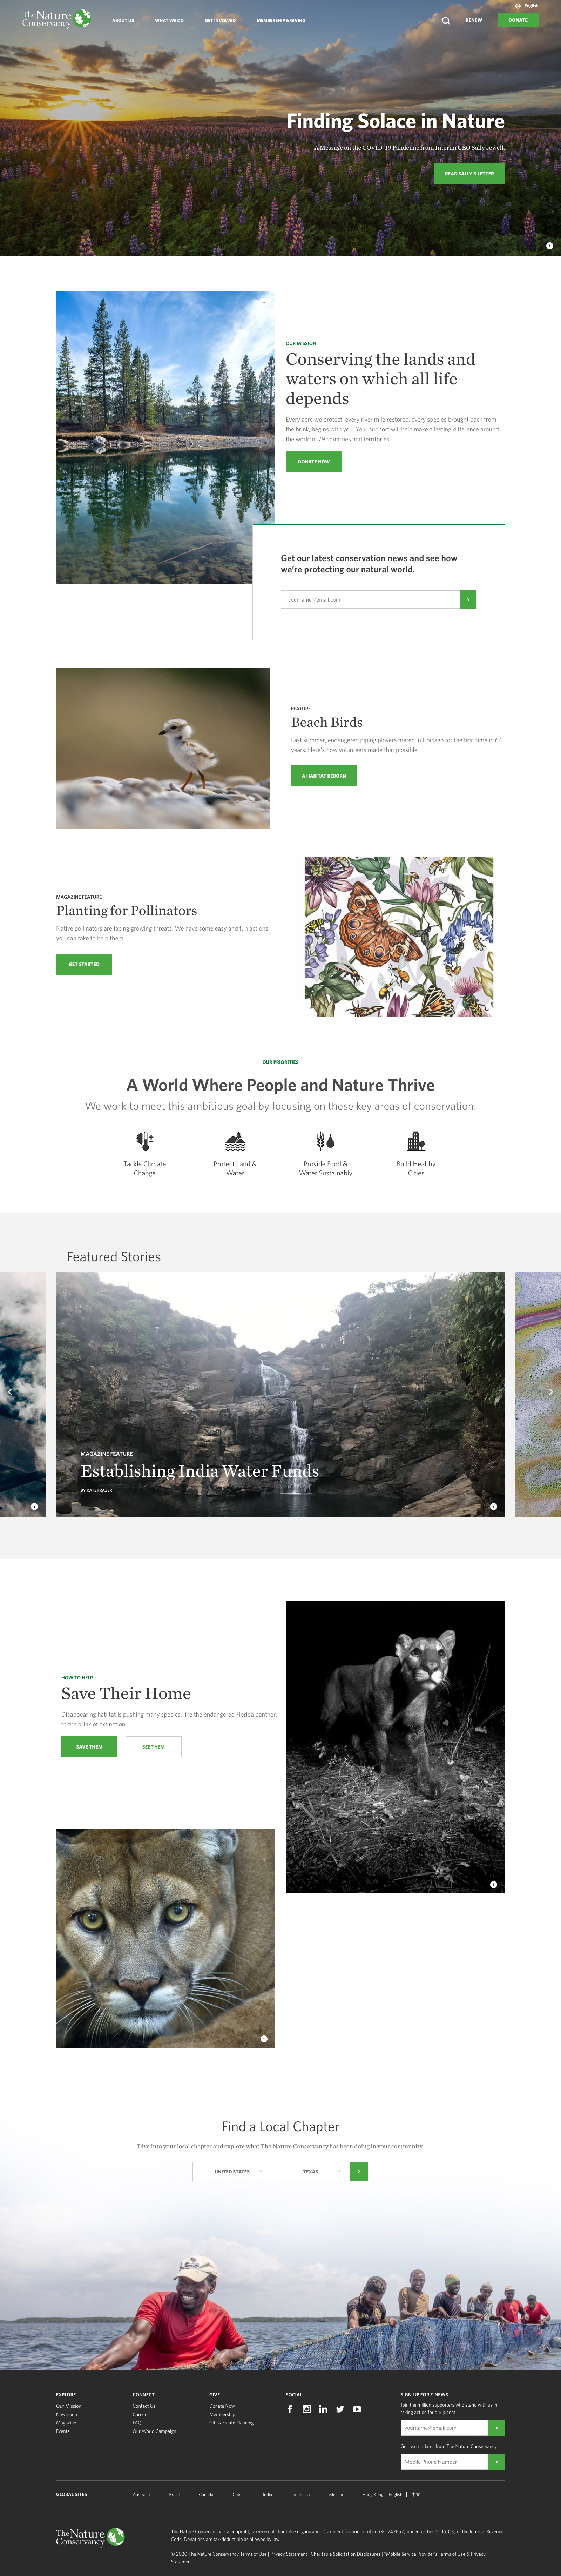
Task: Go to the Twitter social icon
Action: [340, 2409]
